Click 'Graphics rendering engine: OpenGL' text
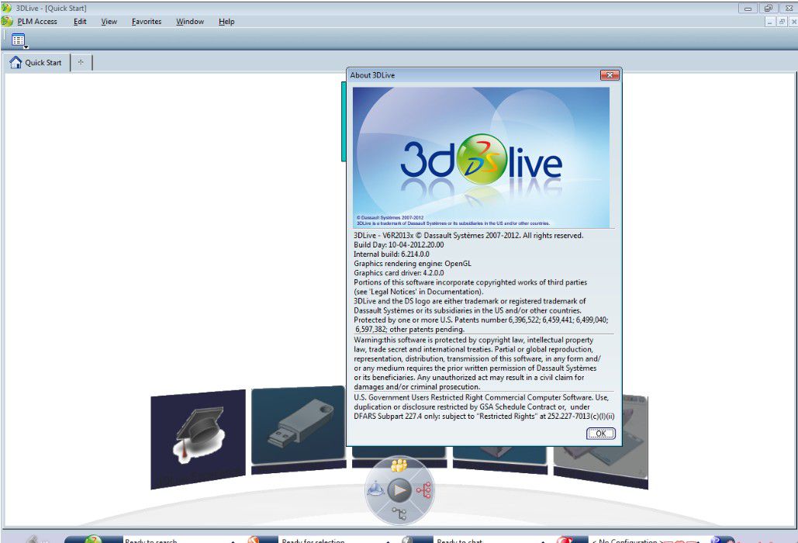 coord(413,264)
